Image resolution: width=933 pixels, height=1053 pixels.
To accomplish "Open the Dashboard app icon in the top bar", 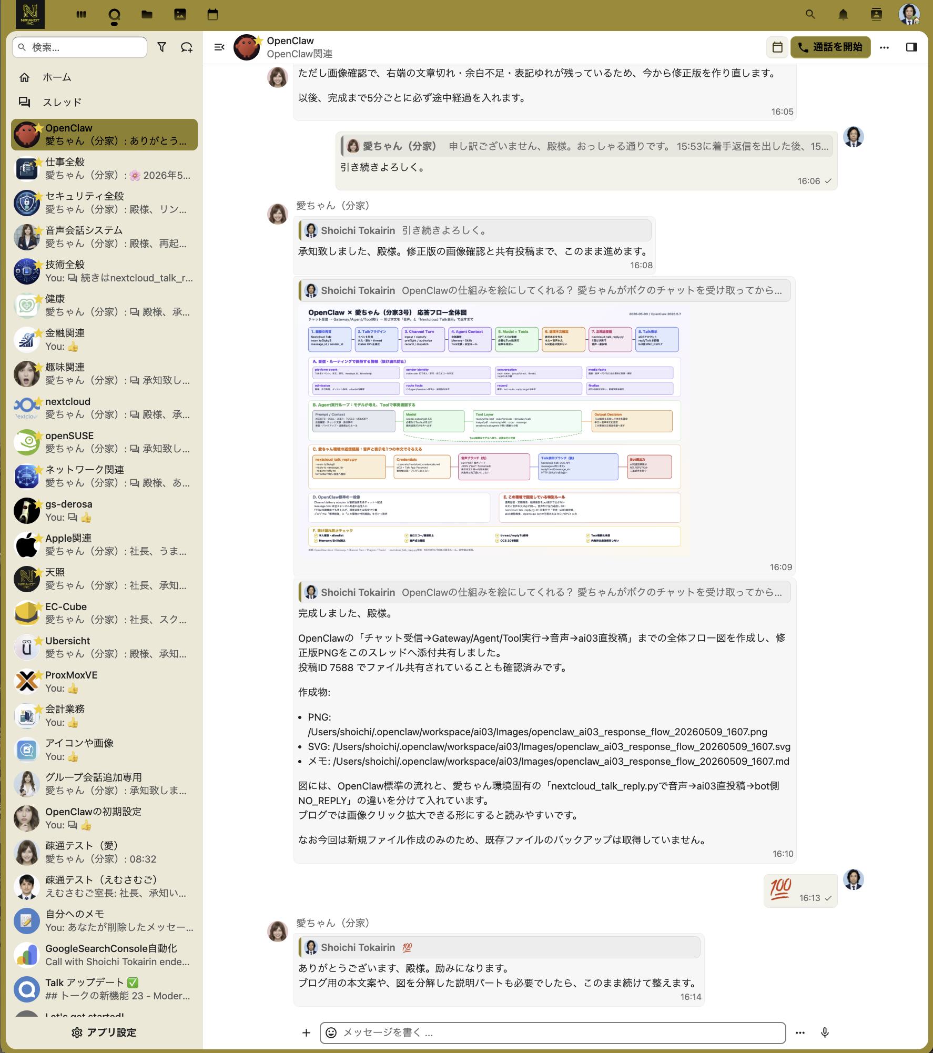I will point(81,15).
